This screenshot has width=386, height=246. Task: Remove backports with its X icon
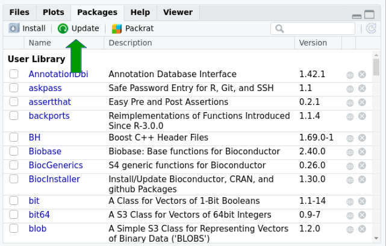pyautogui.click(x=362, y=116)
